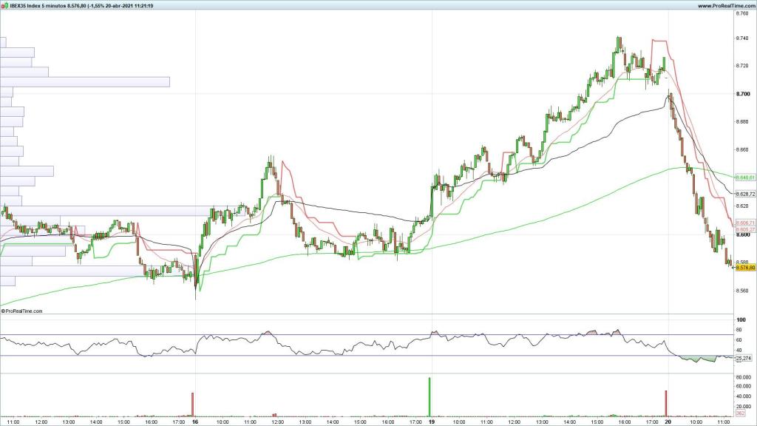Click the tall green volume bar at date 19
The width and height of the screenshot is (757, 426).
(430, 397)
